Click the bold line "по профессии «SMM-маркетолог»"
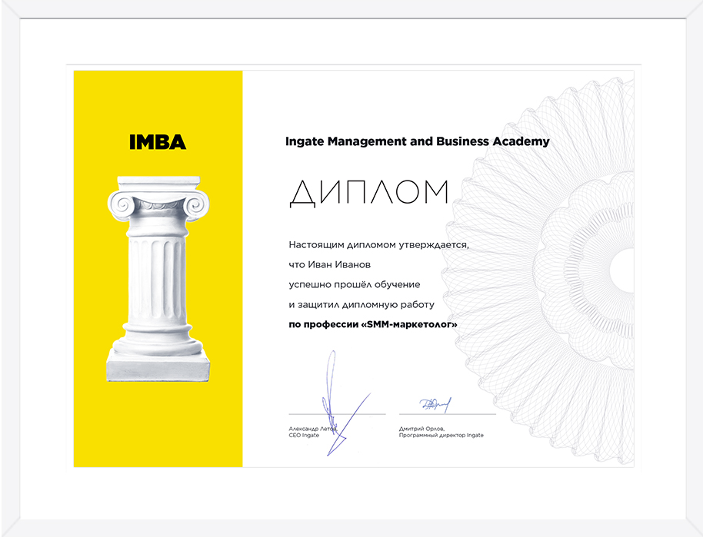The width and height of the screenshot is (703, 537). pyautogui.click(x=373, y=325)
